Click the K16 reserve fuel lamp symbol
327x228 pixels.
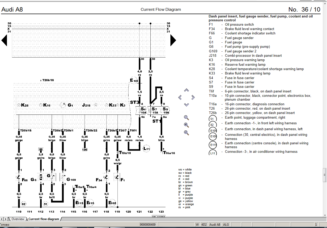coord(41,105)
